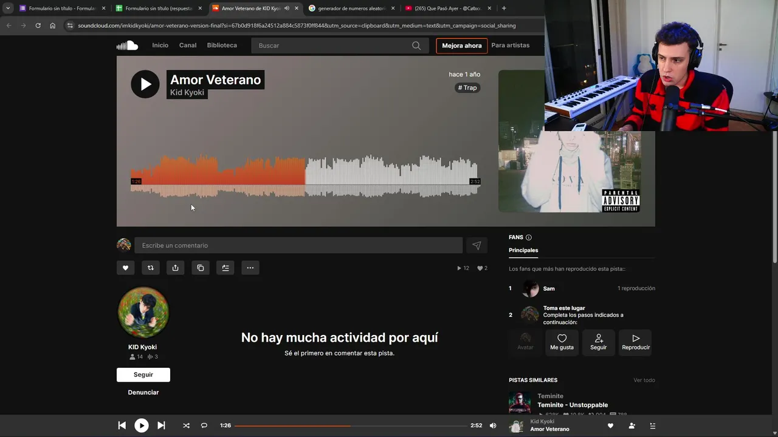Image resolution: width=778 pixels, height=437 pixels.
Task: Click the FANS info icon
Action: [x=529, y=237]
